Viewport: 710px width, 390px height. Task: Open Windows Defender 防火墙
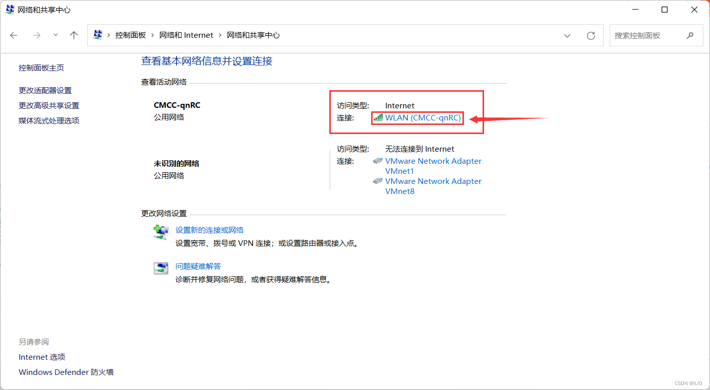[x=66, y=372]
